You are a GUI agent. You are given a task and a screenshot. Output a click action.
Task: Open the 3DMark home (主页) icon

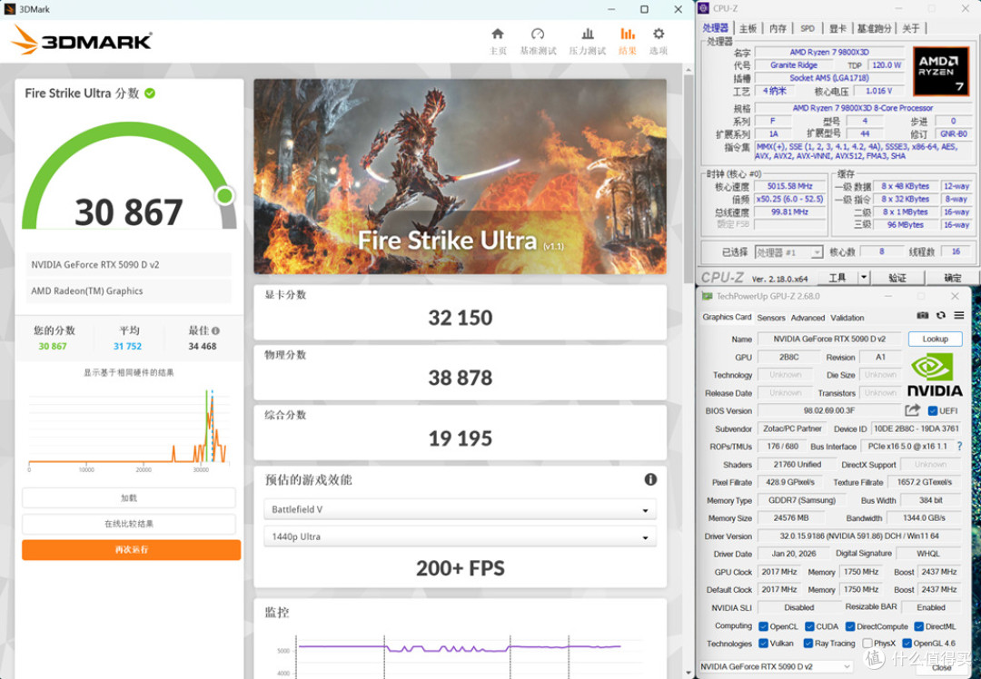[x=498, y=34]
